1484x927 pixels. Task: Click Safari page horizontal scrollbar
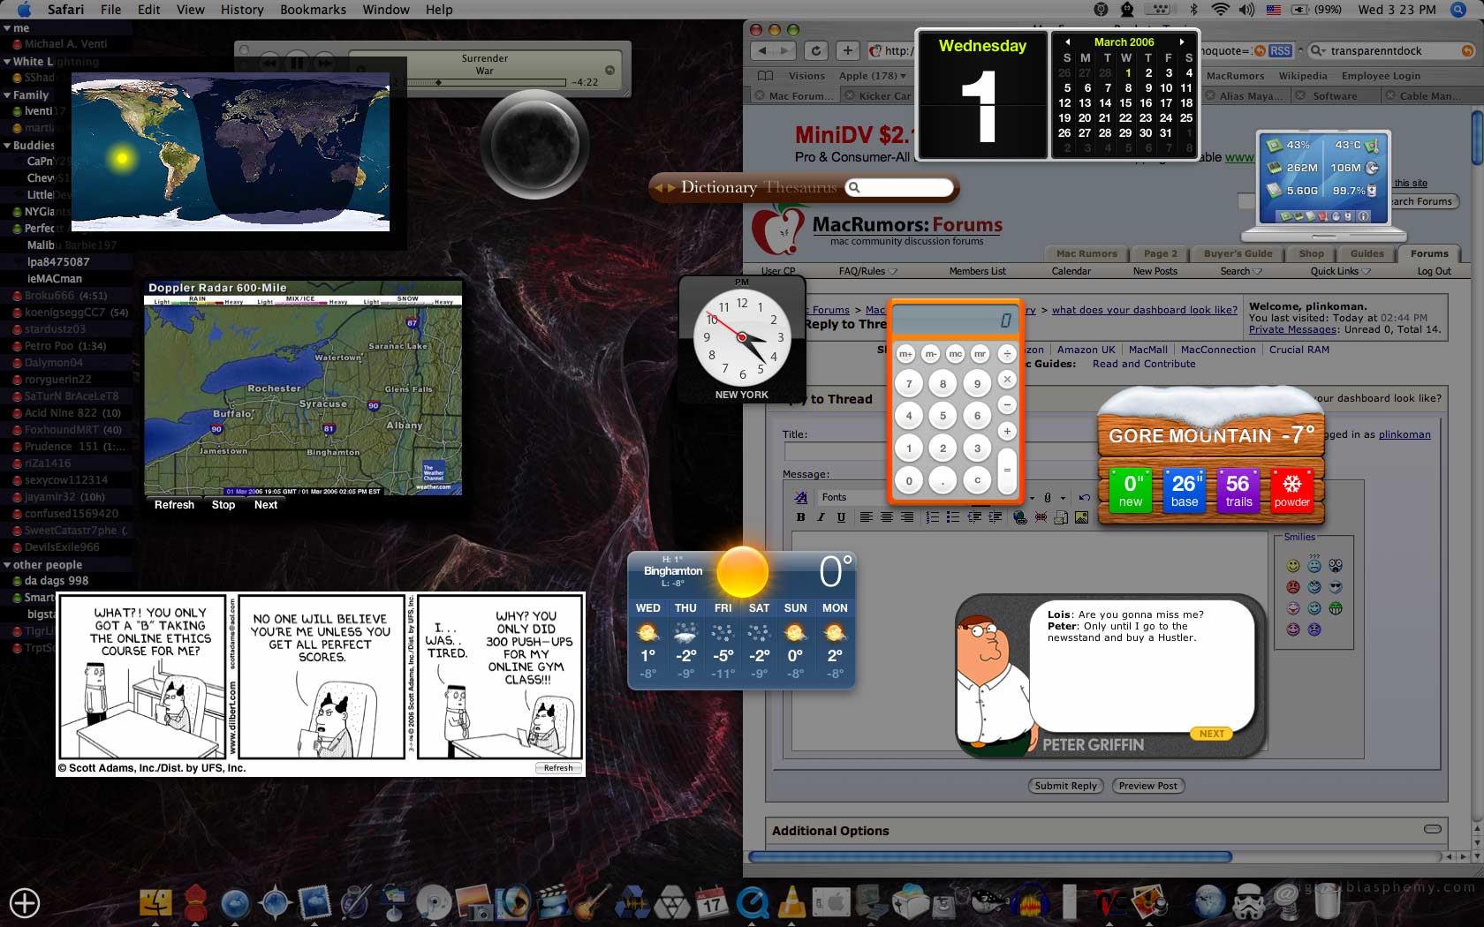(990, 856)
